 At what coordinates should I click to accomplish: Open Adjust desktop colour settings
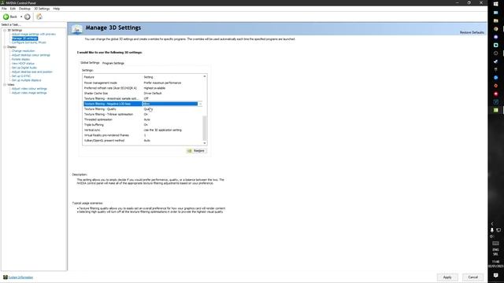pos(31,55)
